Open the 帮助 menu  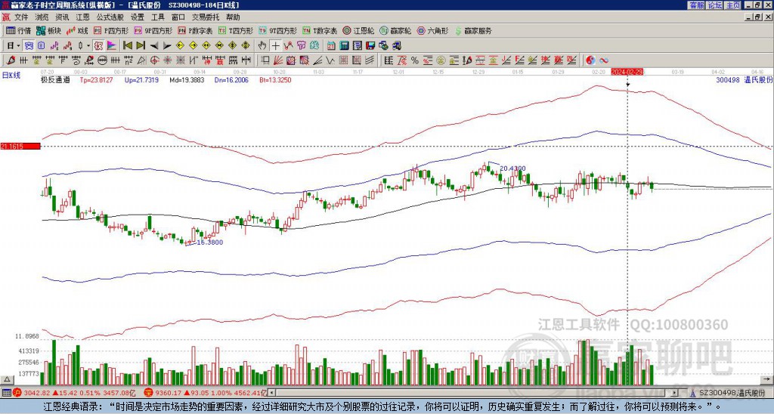pyautogui.click(x=233, y=17)
